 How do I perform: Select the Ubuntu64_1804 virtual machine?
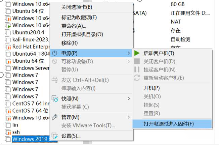31,54
